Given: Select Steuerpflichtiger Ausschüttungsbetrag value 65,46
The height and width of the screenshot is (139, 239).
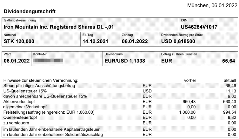Looking at the screenshot, I should (x=231, y=86).
